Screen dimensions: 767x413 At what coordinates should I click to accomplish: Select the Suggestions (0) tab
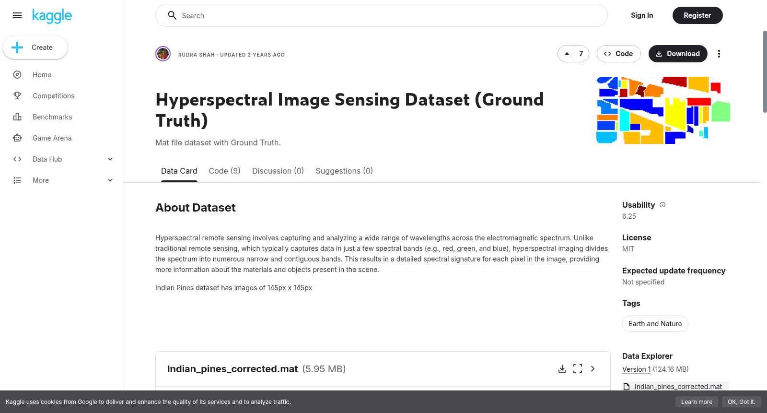coord(344,171)
